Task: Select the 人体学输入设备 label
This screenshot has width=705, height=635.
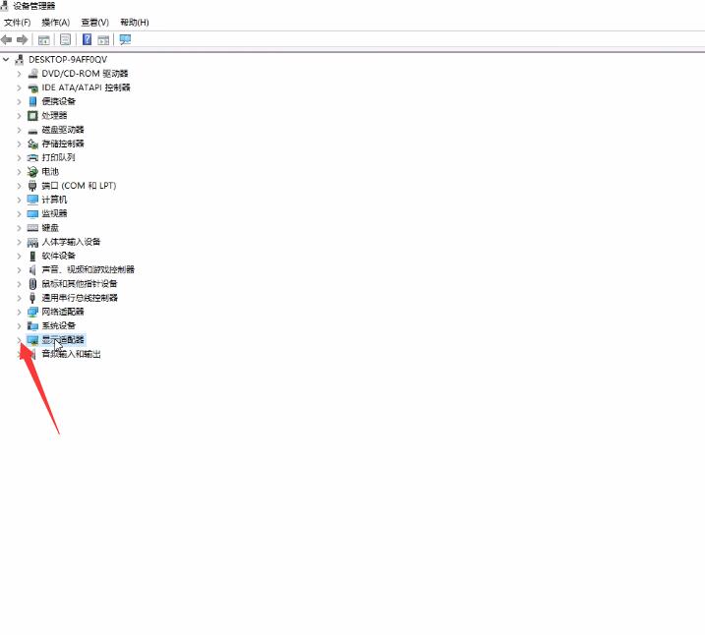Action: coord(71,242)
